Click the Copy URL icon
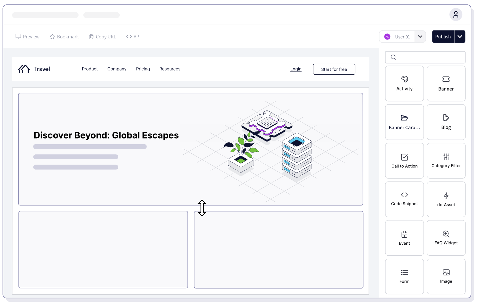This screenshot has height=305, width=477. coord(91,36)
